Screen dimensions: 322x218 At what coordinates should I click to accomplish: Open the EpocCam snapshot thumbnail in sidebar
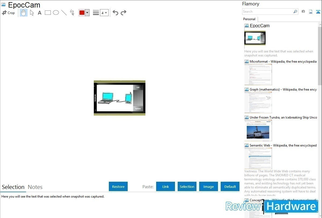255,38
